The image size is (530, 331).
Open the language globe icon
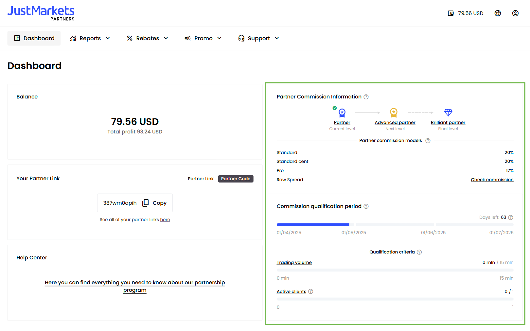pos(498,13)
